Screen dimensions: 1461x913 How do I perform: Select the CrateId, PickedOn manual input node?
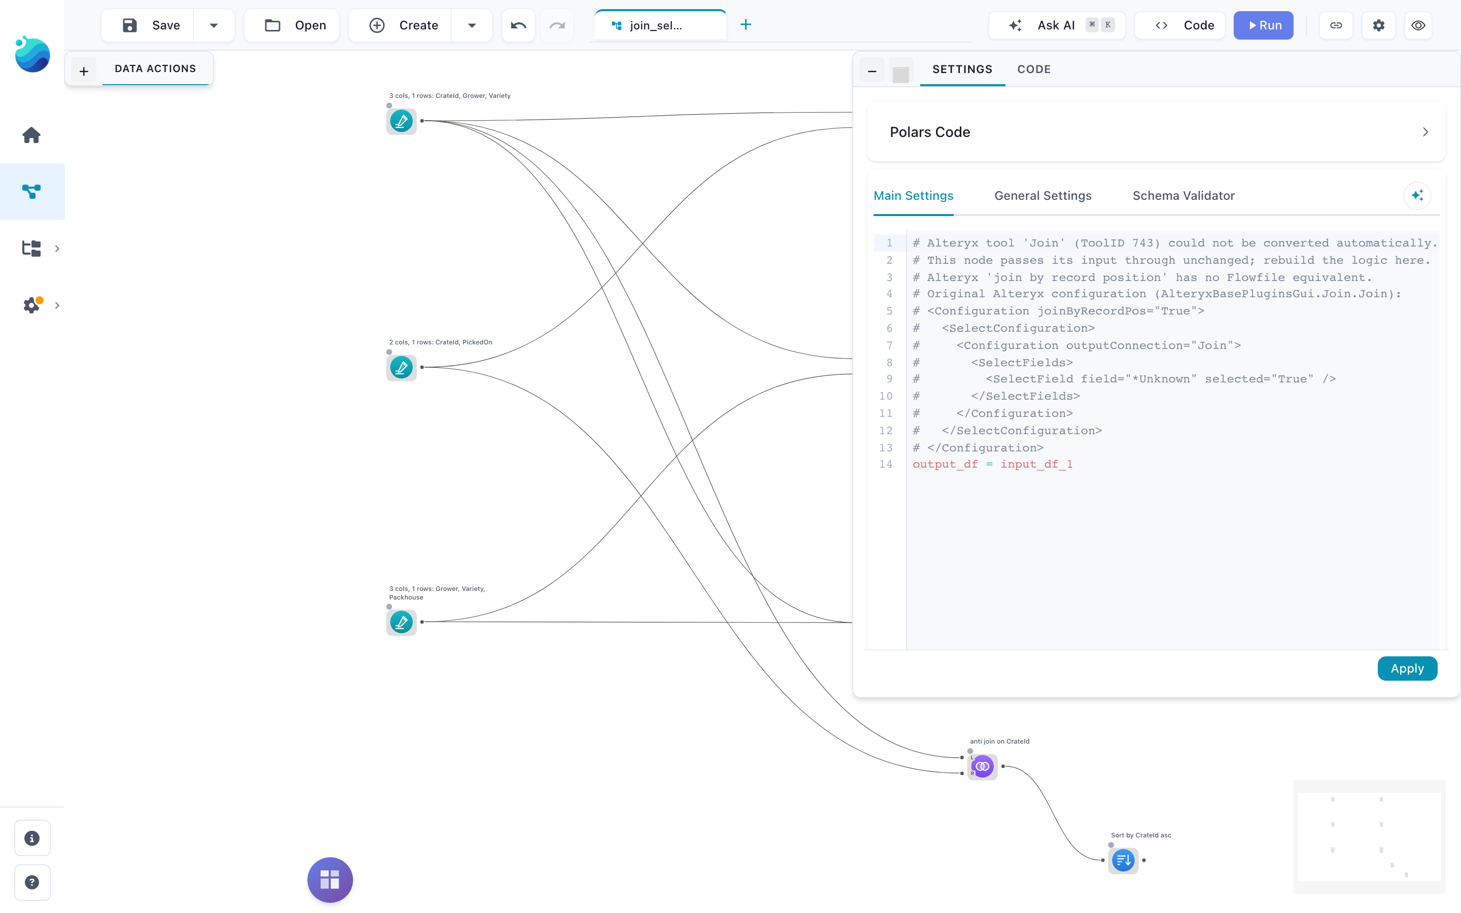point(401,367)
